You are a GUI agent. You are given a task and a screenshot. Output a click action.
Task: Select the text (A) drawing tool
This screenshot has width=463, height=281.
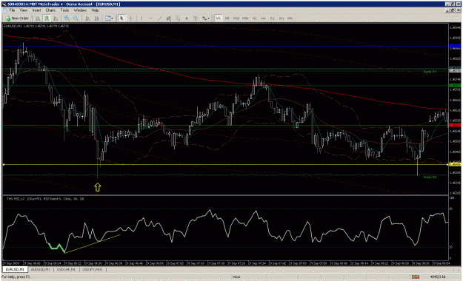(187, 18)
